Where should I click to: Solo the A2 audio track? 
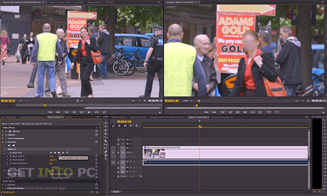(134, 167)
